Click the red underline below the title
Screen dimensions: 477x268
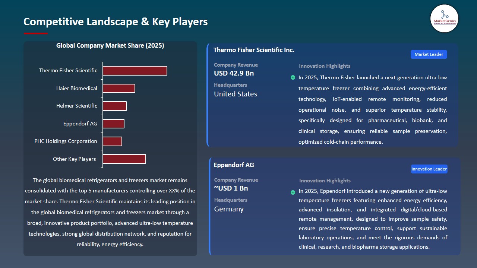[x=36, y=33]
